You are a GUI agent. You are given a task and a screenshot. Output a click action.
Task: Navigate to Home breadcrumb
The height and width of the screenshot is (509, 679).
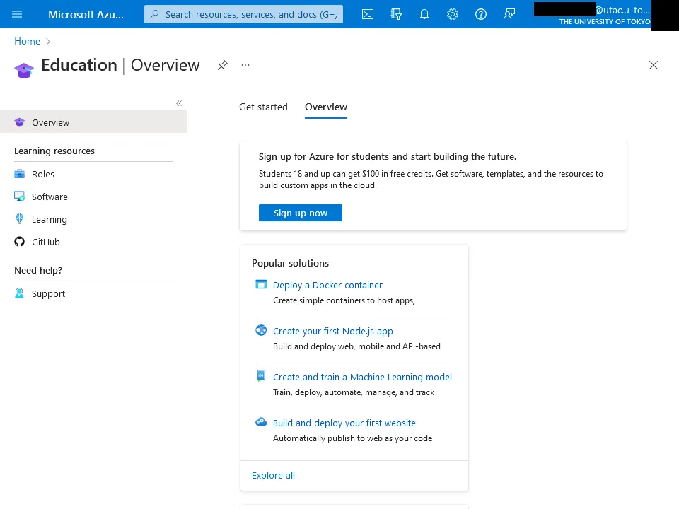tap(27, 42)
